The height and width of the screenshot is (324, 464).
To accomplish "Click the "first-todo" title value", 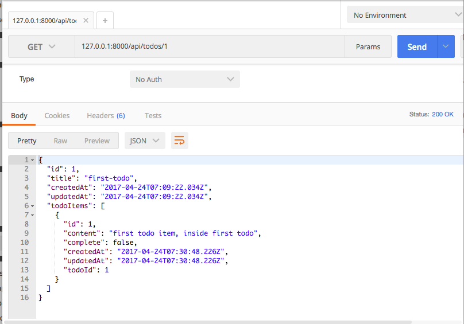I will click(109, 178).
